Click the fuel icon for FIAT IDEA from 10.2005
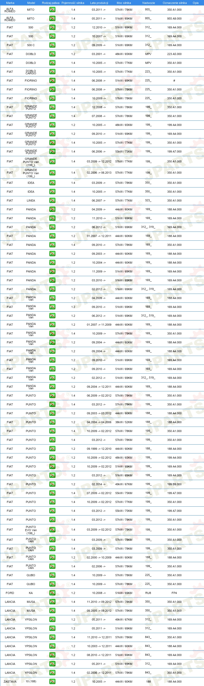This screenshot has width=204, height=686. [52, 192]
